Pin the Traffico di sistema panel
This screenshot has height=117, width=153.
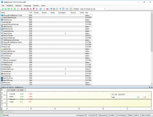(x=149, y=87)
